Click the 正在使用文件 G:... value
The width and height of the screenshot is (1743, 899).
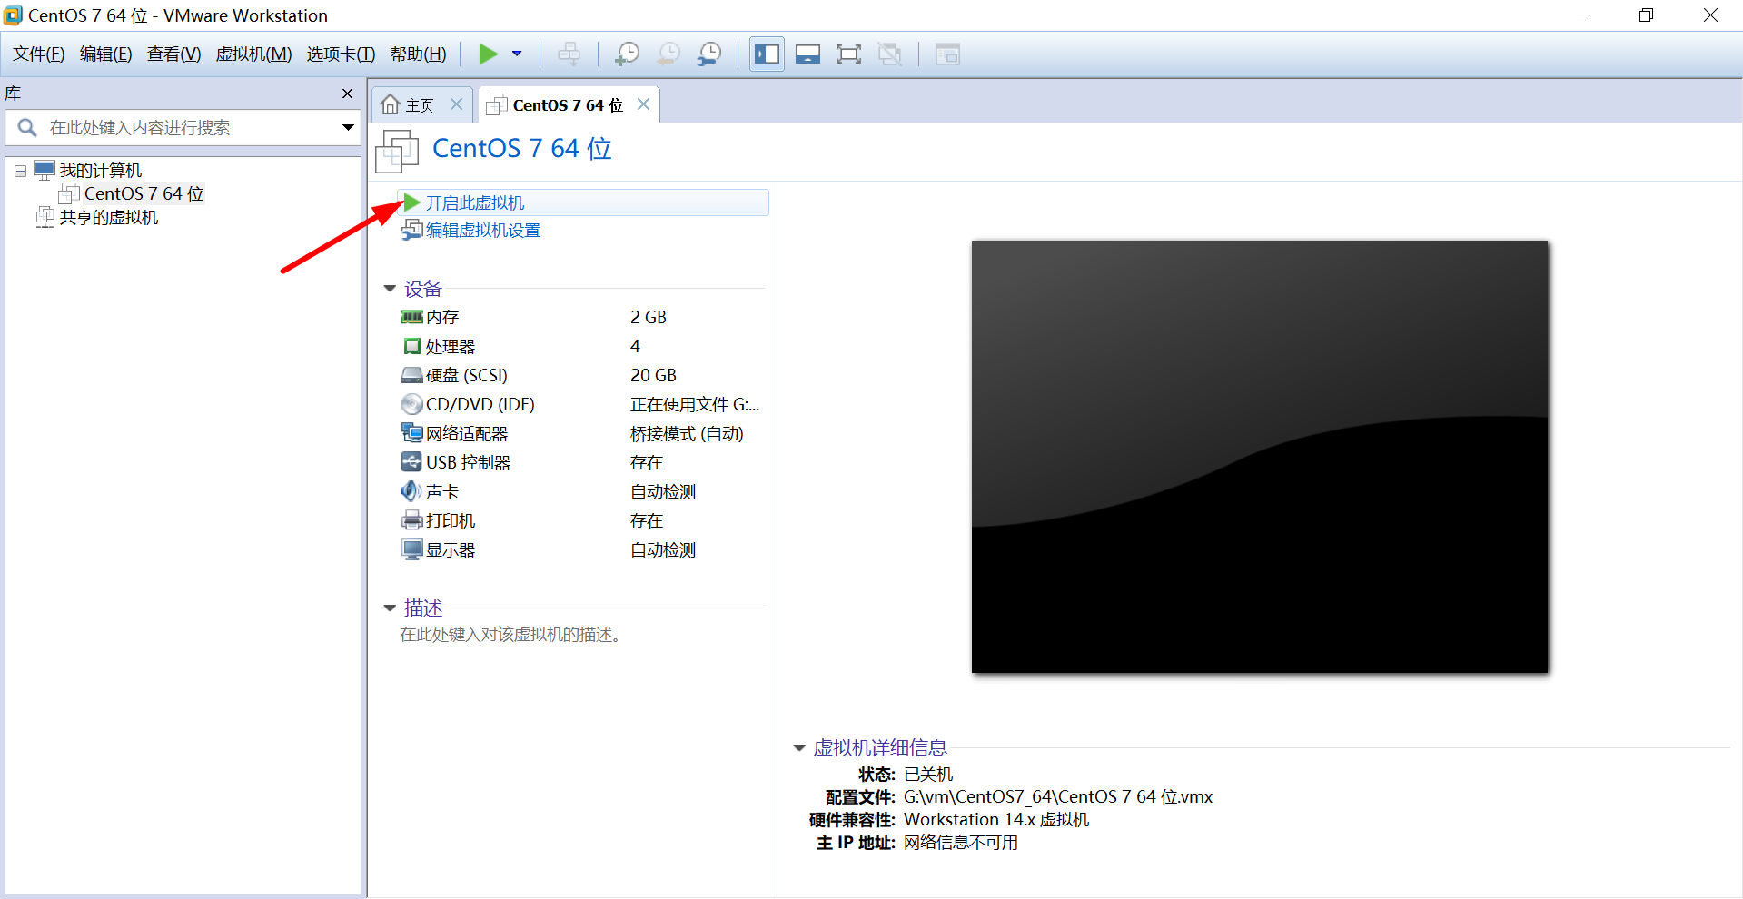coord(695,405)
